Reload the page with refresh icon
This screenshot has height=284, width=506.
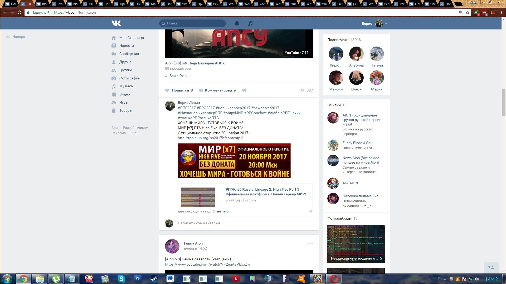(19, 12)
